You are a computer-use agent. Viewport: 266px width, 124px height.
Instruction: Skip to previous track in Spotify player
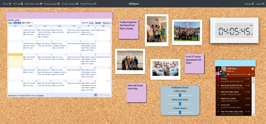click(228, 74)
